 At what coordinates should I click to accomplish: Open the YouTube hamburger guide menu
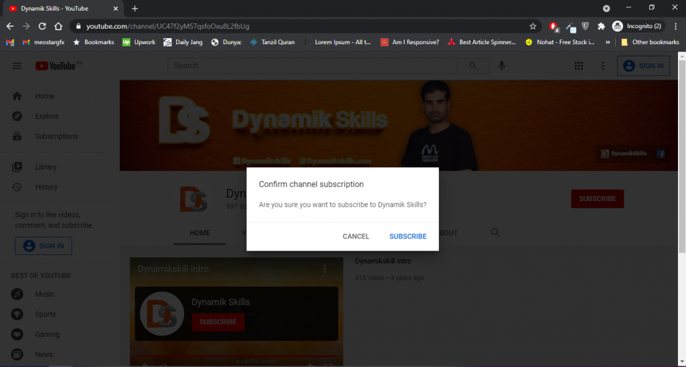(x=17, y=66)
